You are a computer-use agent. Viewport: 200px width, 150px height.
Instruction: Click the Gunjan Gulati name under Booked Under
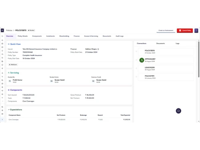click(60, 80)
